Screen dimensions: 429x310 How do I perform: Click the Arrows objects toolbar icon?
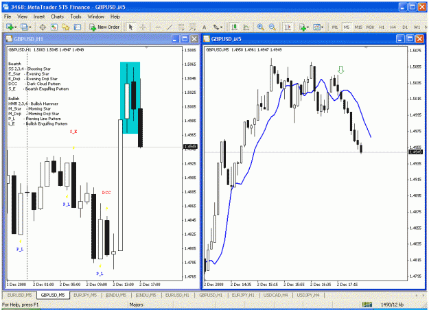click(216, 27)
